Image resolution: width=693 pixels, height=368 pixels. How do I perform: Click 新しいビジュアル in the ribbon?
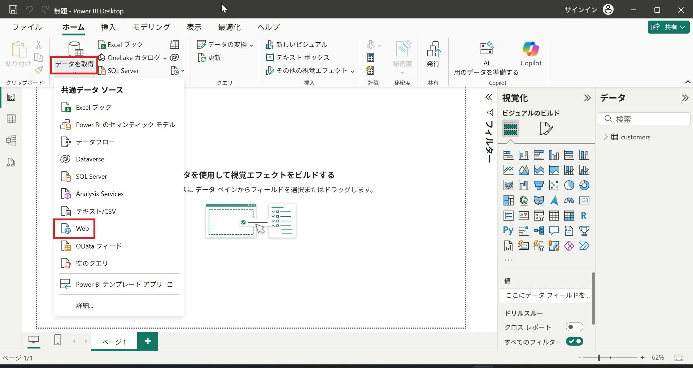point(297,44)
